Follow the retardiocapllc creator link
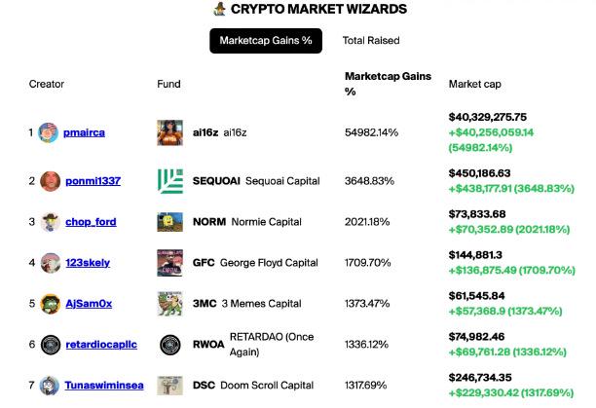Viewport: 596px width, 408px height. pos(101,345)
